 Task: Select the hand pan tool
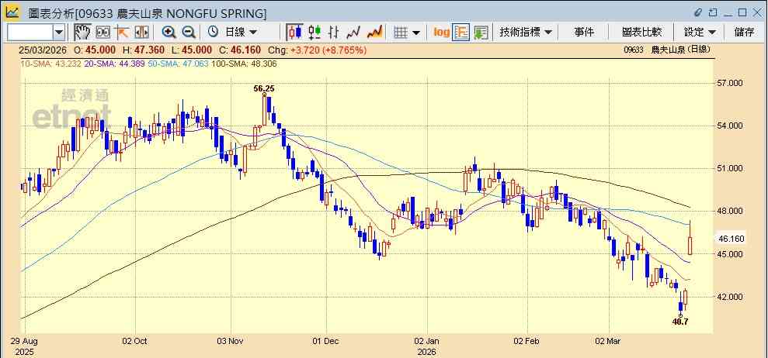pos(83,33)
